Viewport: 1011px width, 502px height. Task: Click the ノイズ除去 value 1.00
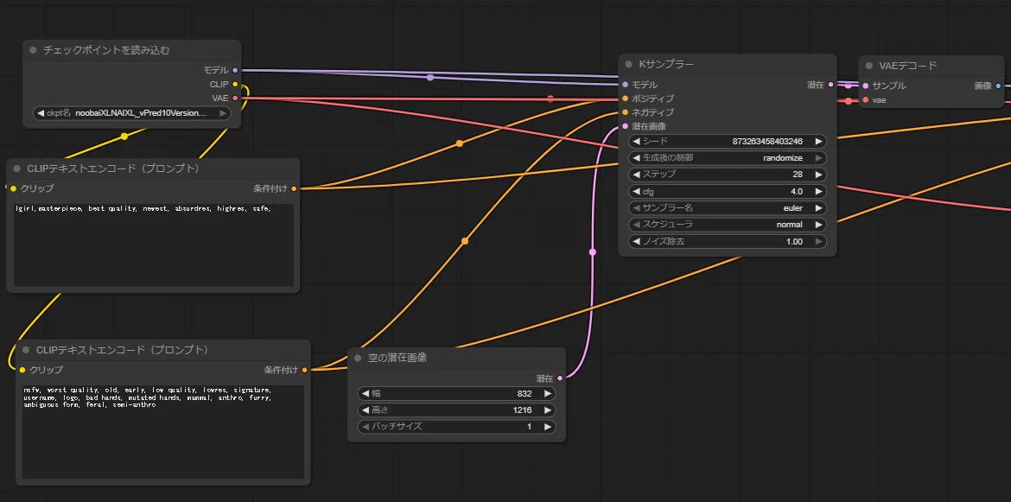click(x=794, y=242)
